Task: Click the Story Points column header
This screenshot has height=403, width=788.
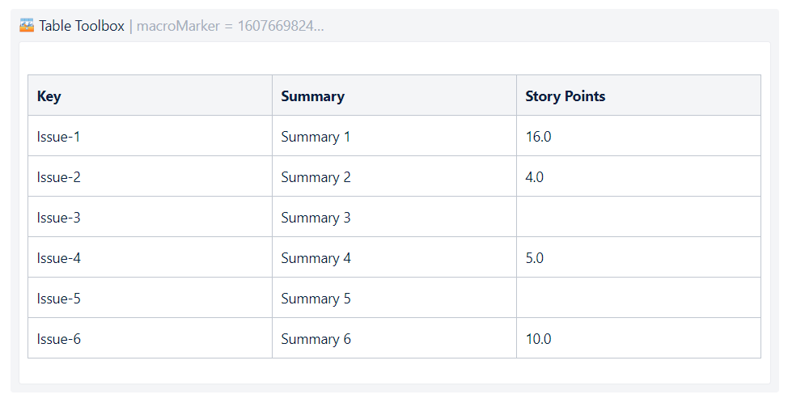Action: (638, 95)
